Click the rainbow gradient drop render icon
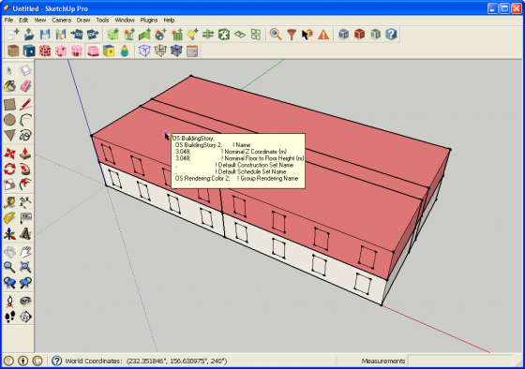This screenshot has height=369, width=525. point(125,51)
